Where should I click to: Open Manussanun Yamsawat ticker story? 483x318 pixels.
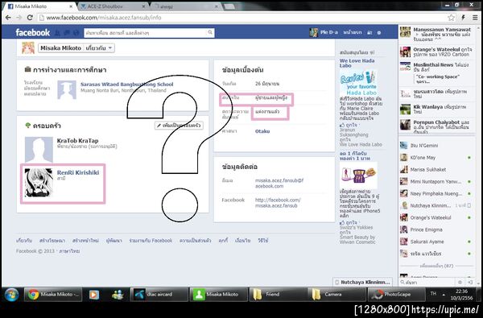(436, 34)
